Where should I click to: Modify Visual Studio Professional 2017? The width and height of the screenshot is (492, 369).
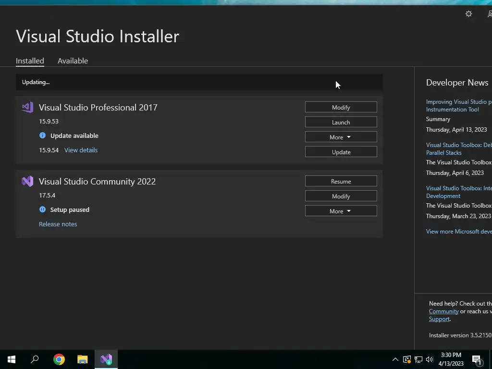point(341,107)
